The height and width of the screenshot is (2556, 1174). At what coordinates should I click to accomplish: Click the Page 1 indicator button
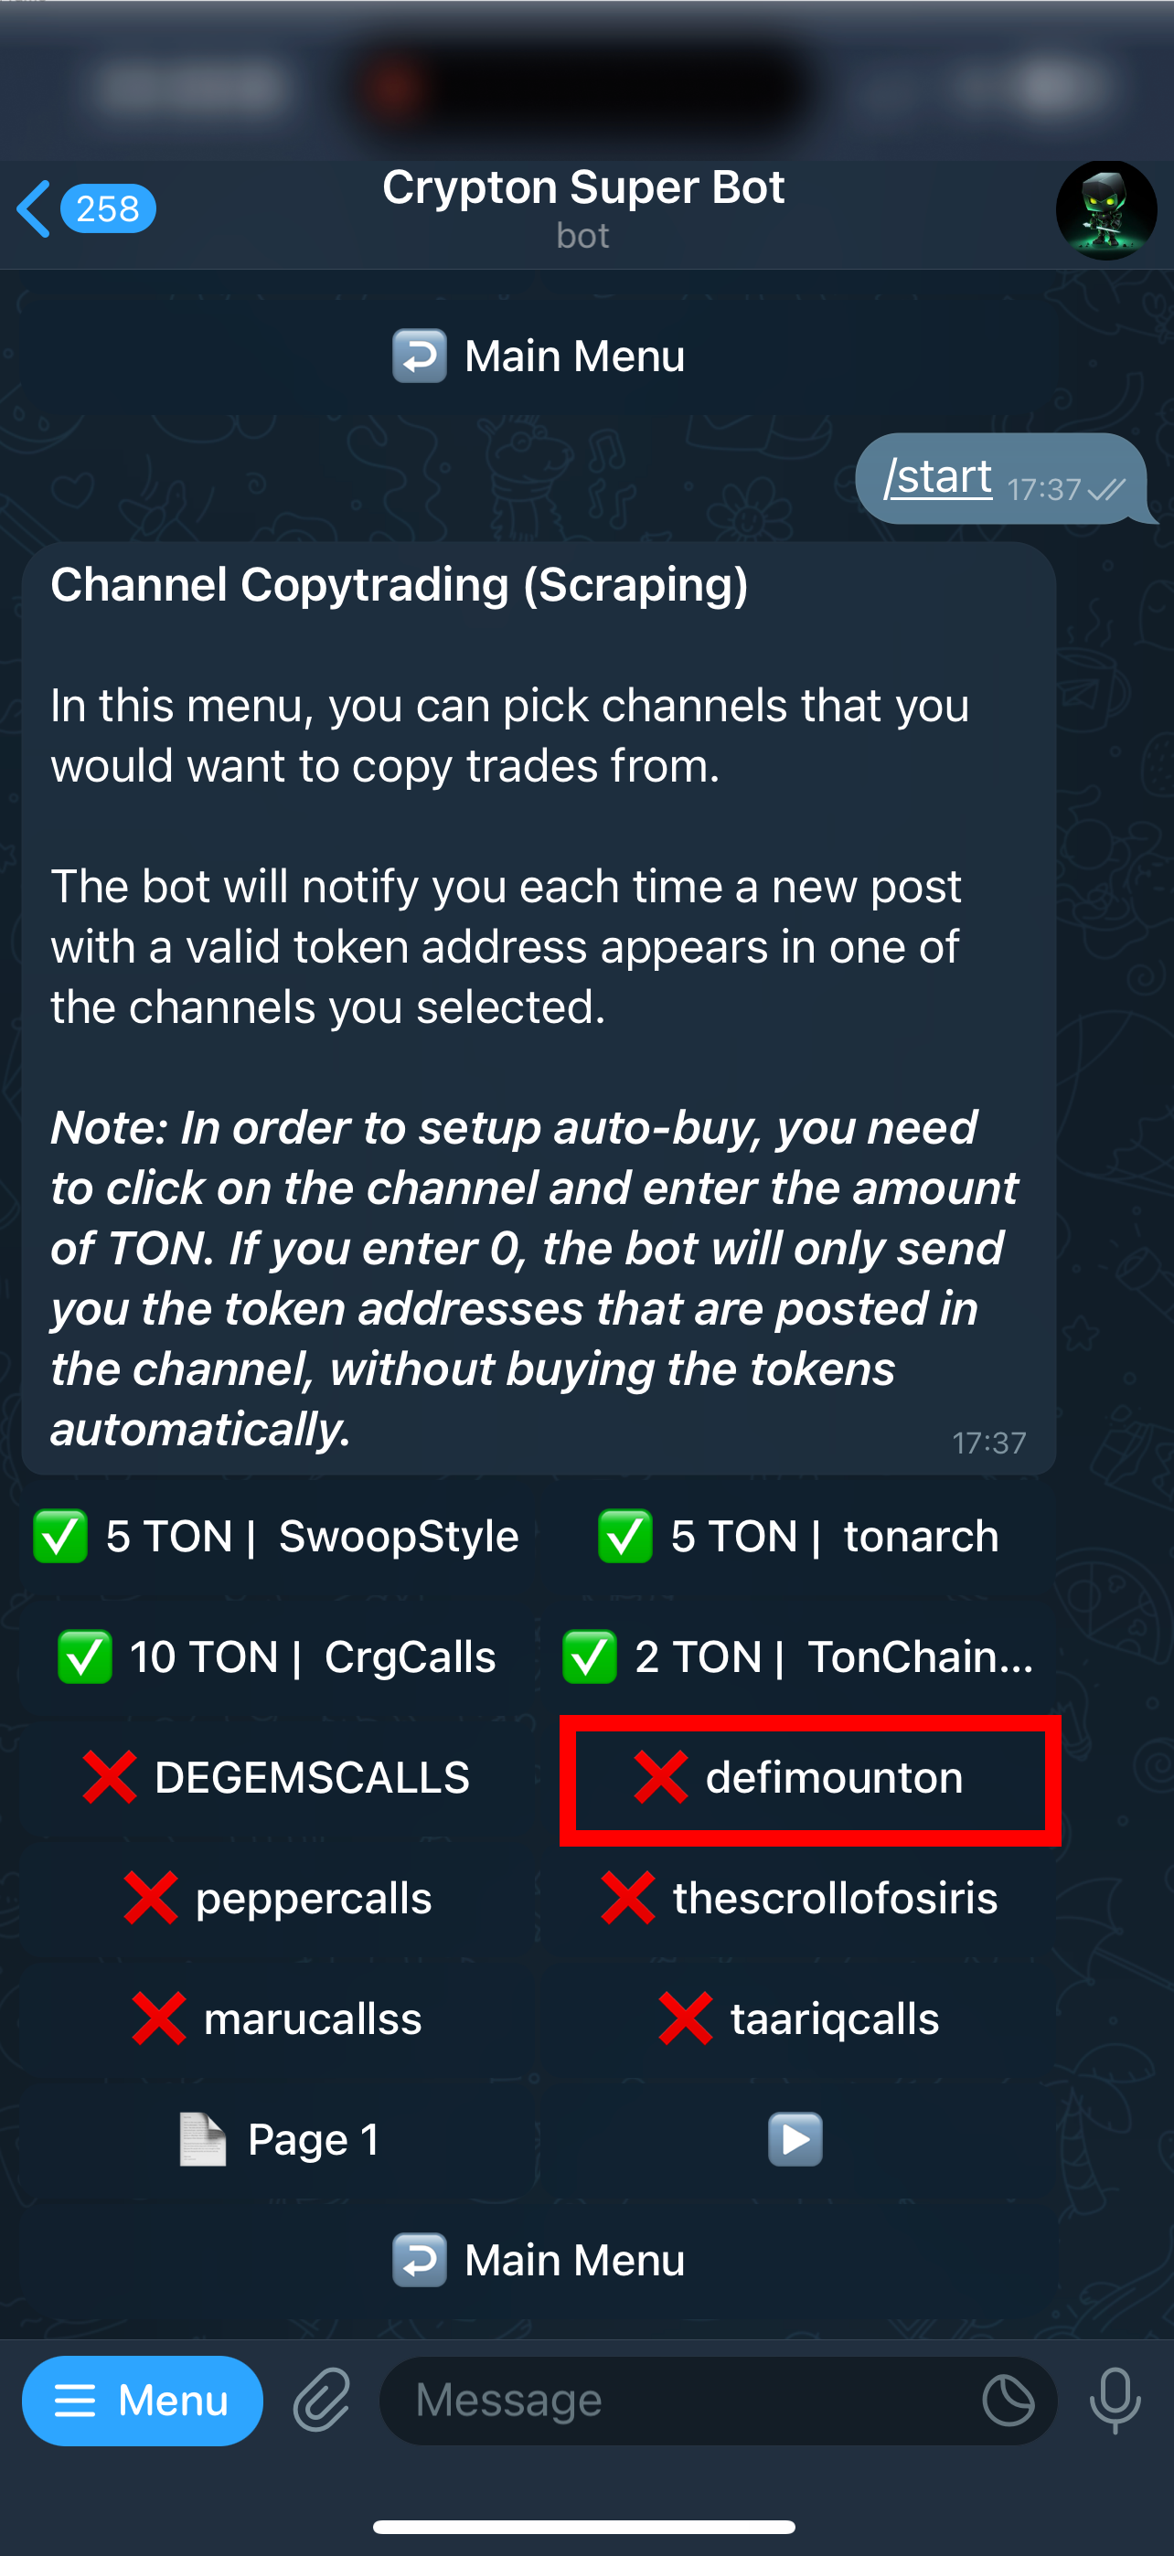(279, 2138)
